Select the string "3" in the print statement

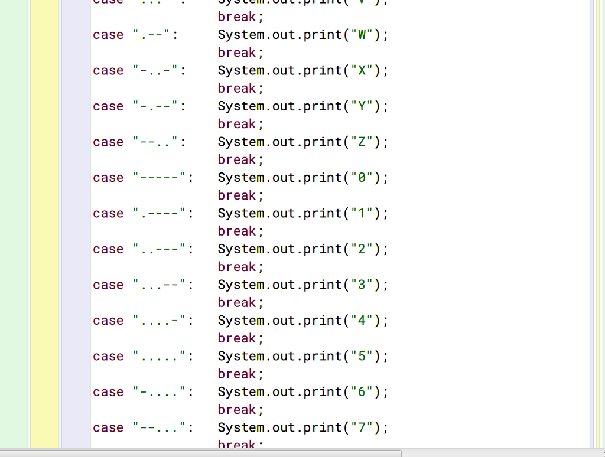coord(360,285)
